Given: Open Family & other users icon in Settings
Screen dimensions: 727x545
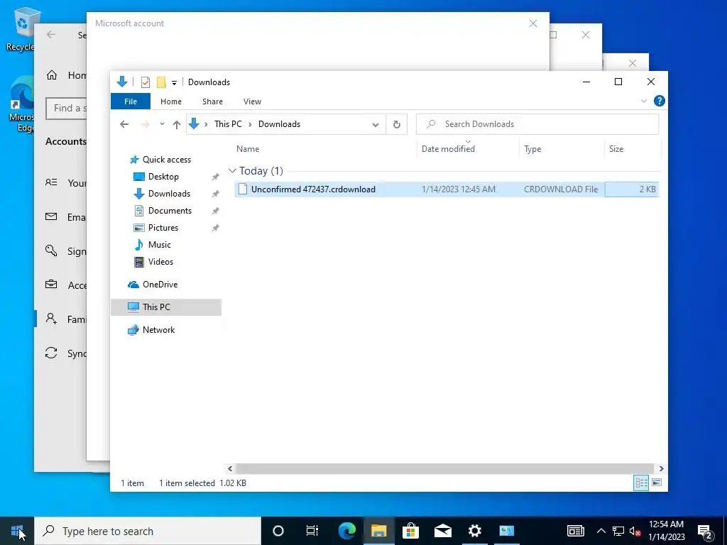Looking at the screenshot, I should (51, 319).
